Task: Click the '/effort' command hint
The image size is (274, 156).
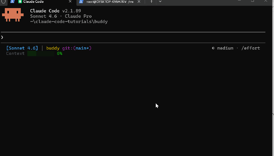Action: pos(251,48)
